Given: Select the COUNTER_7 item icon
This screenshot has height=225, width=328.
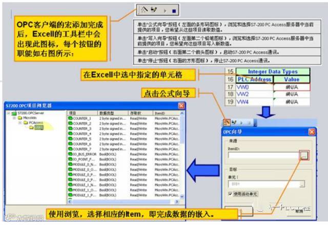Looking at the screenshot, I should [x=70, y=149].
